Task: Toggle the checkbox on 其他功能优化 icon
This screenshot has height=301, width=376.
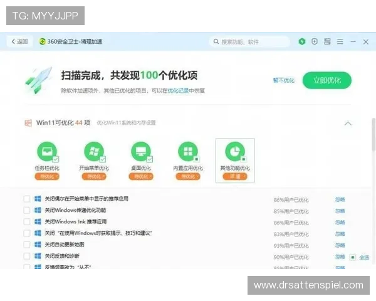Action: [244, 159]
